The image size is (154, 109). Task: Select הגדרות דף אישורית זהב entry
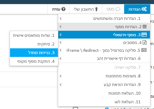pyautogui.click(x=104, y=58)
